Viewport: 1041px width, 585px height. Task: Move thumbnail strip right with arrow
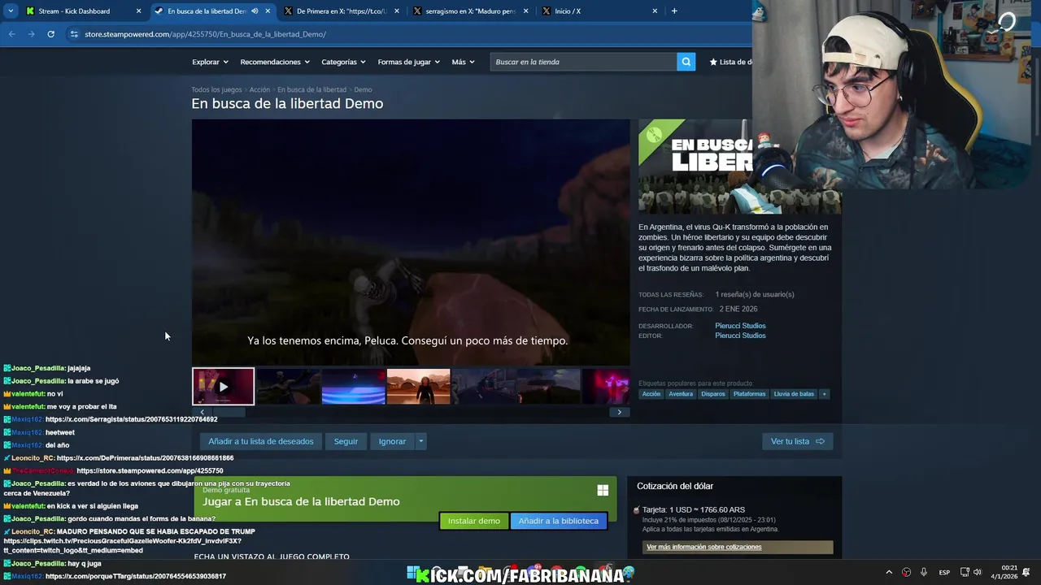point(619,412)
